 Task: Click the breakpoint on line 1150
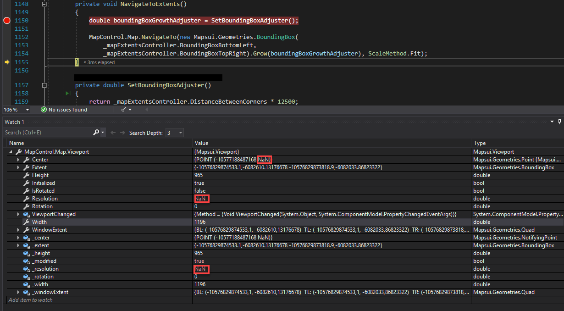coord(6,20)
